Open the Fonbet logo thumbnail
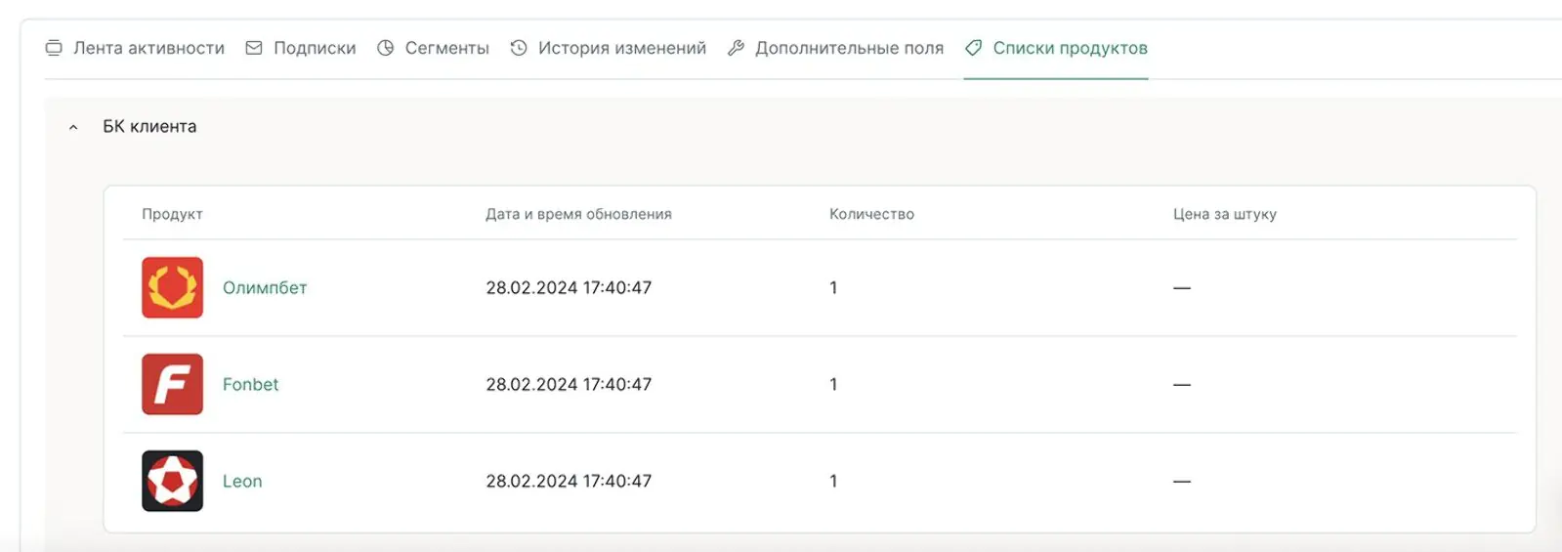 click(173, 384)
